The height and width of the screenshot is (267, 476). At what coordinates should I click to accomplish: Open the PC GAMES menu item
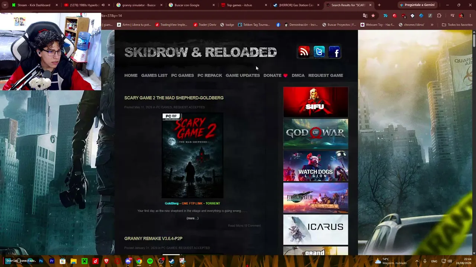point(183,75)
